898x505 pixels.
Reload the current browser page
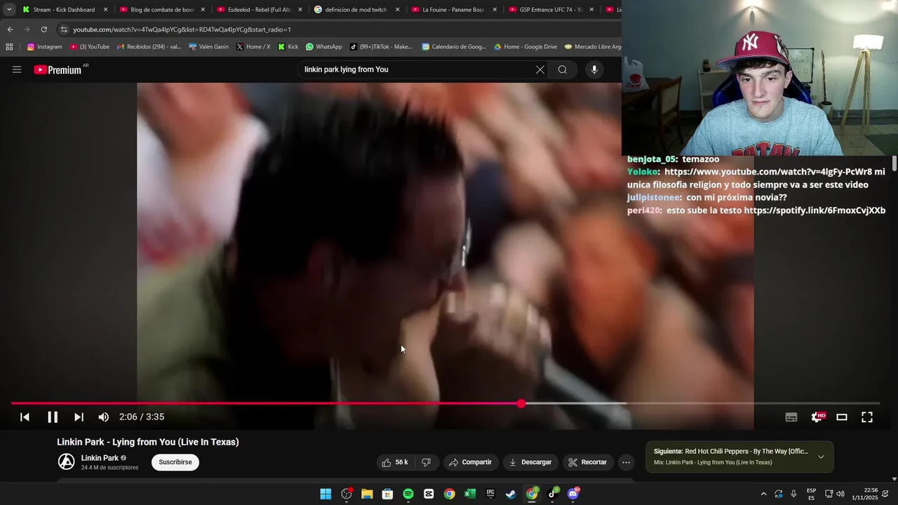pyautogui.click(x=43, y=29)
